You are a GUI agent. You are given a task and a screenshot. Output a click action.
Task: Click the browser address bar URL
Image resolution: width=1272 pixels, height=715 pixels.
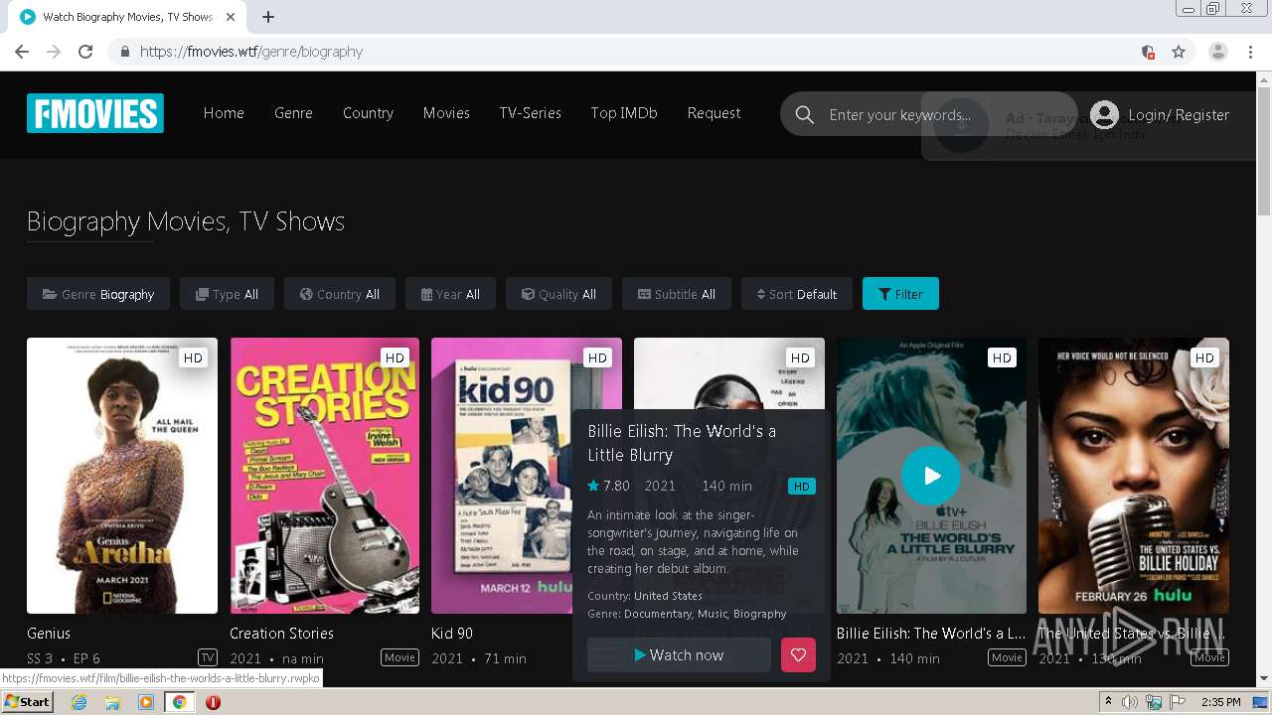pyautogui.click(x=251, y=52)
